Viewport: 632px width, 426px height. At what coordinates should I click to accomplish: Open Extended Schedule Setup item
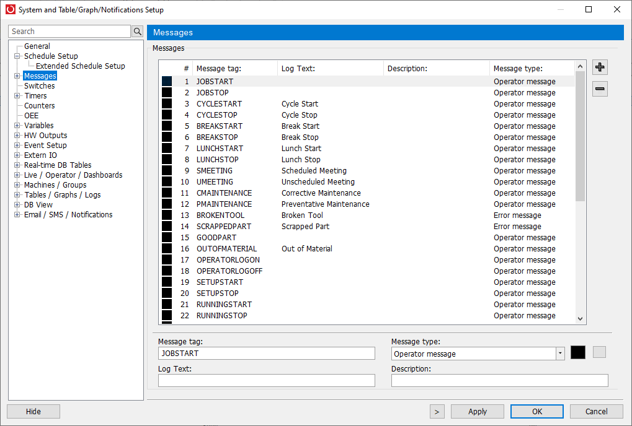coord(81,66)
